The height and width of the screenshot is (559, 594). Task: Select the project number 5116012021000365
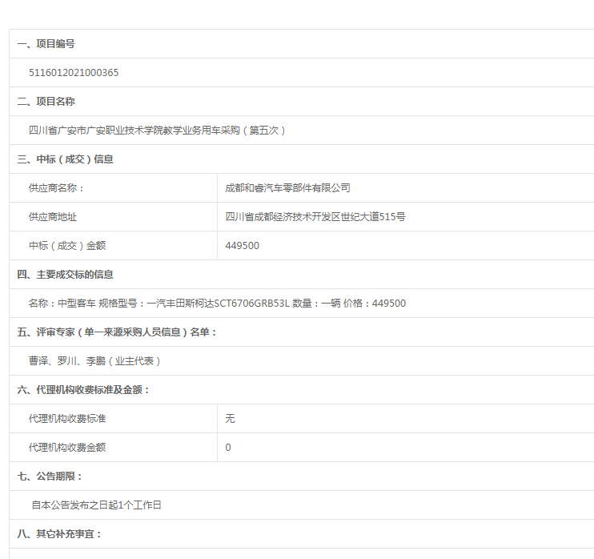point(74,73)
